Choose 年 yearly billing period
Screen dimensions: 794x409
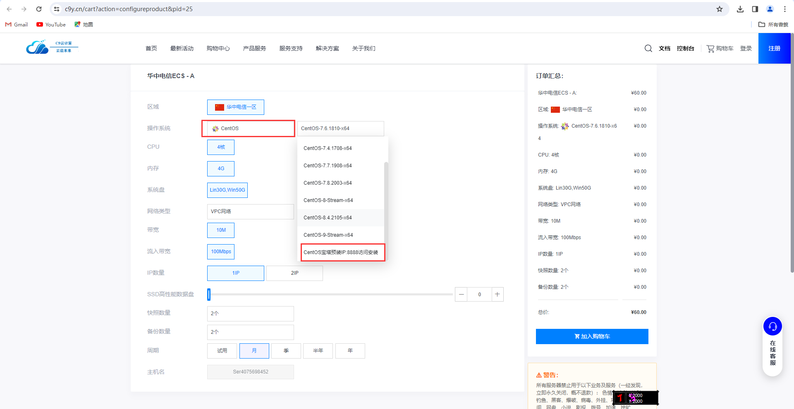point(350,351)
